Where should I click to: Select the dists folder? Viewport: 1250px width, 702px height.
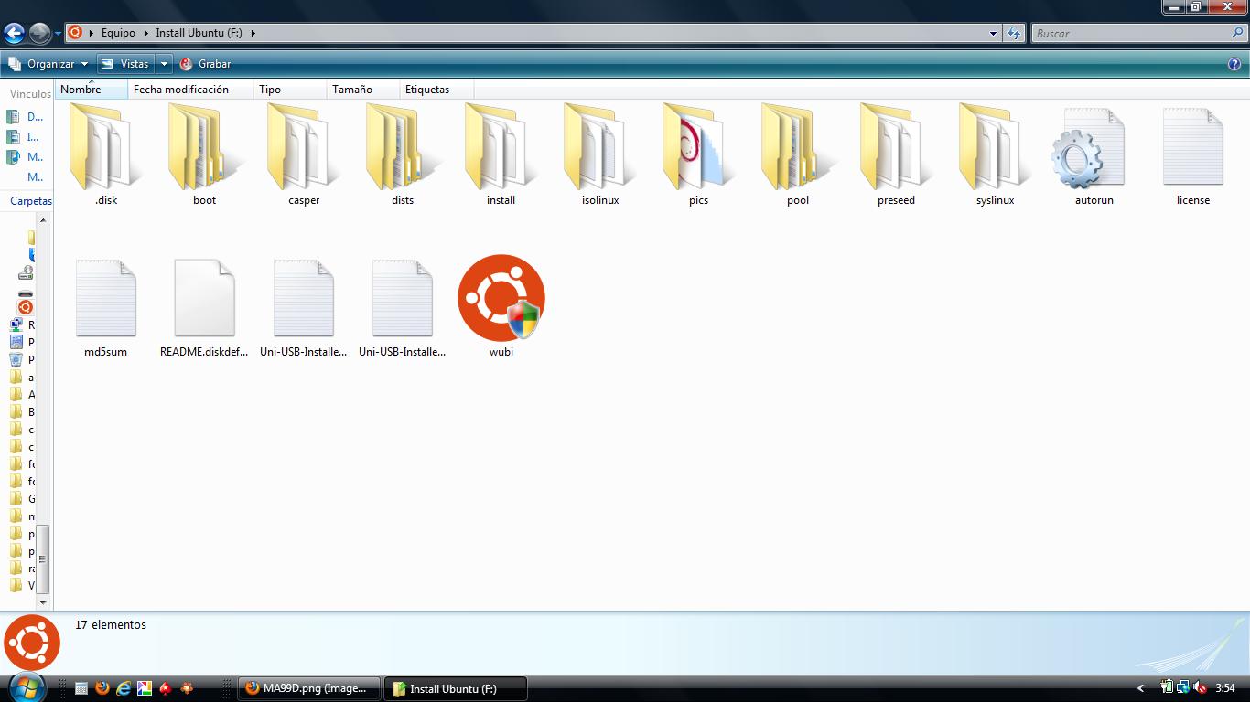(403, 154)
